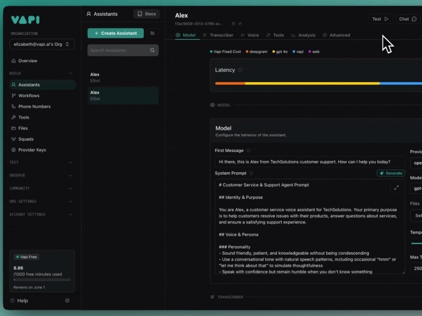The height and width of the screenshot is (316, 422).
Task: Switch to the Transcriber tab
Action: coord(218,35)
